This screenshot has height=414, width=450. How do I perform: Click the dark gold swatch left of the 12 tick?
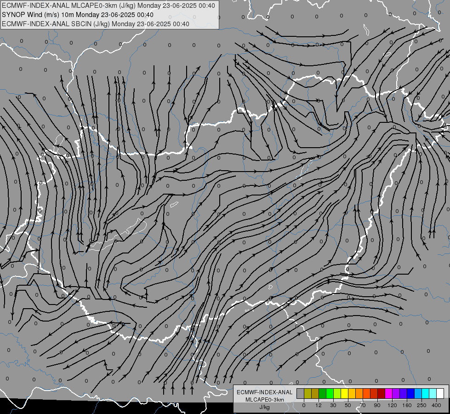tap(315, 393)
